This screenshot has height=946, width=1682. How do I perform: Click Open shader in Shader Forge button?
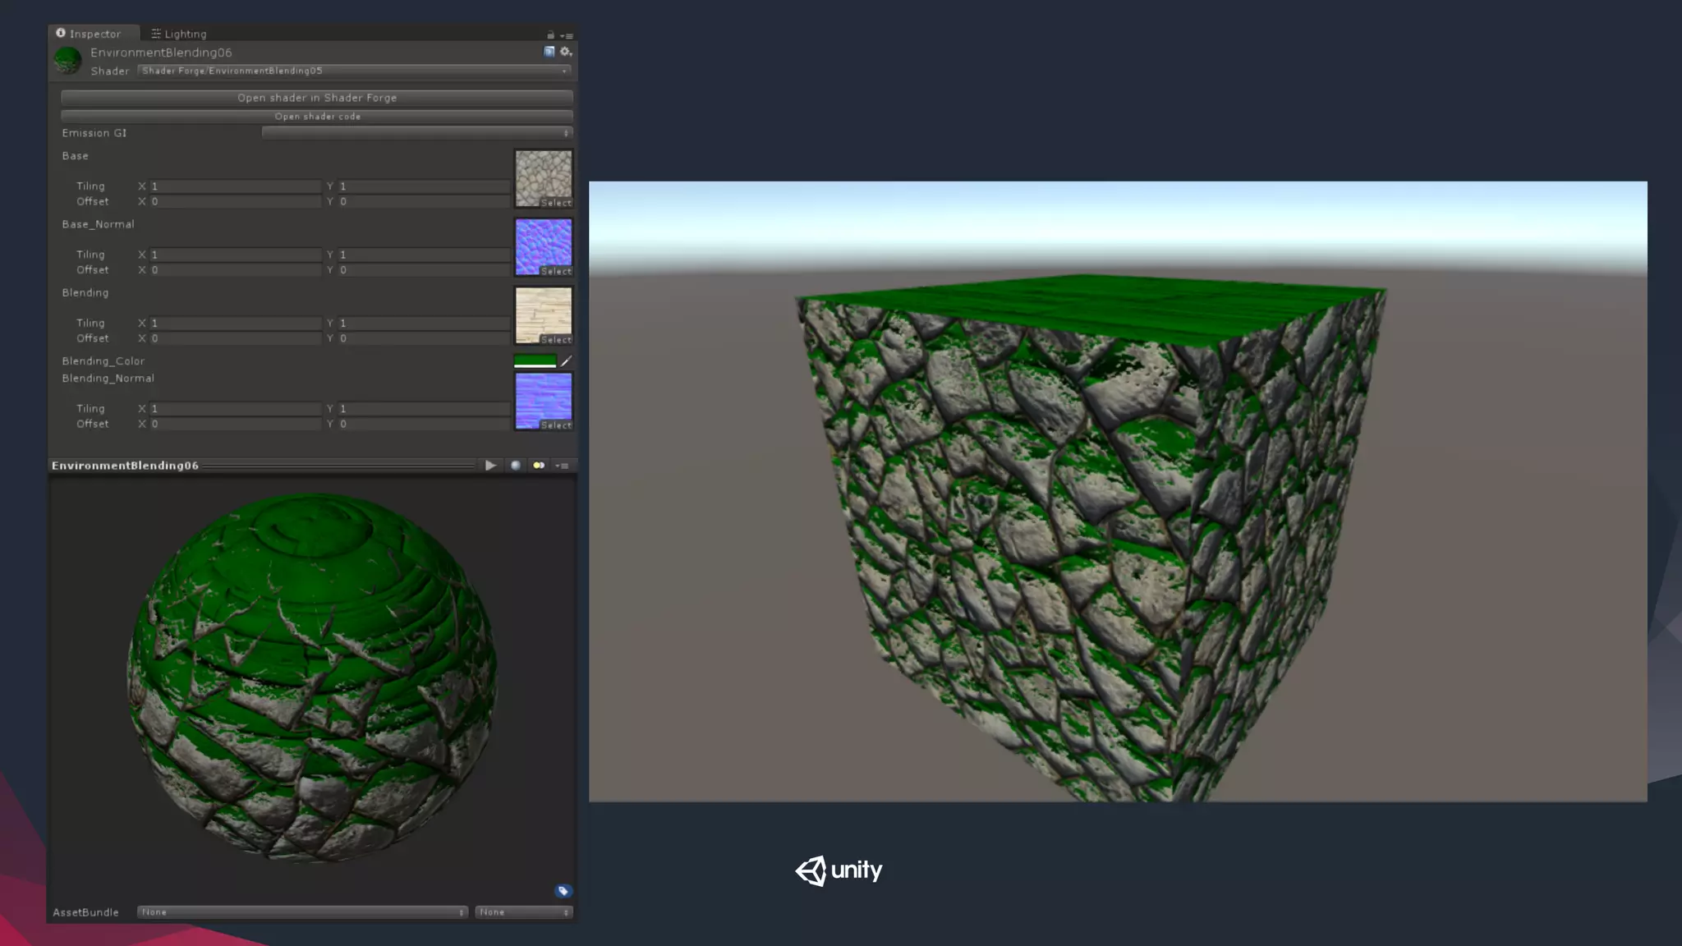pos(317,98)
